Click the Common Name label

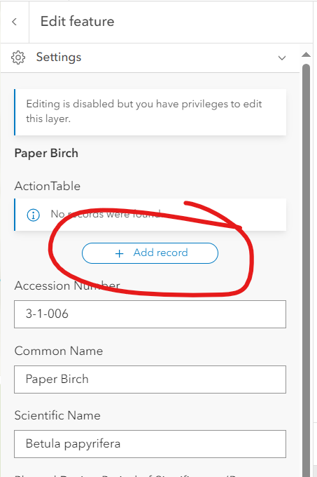coord(59,351)
